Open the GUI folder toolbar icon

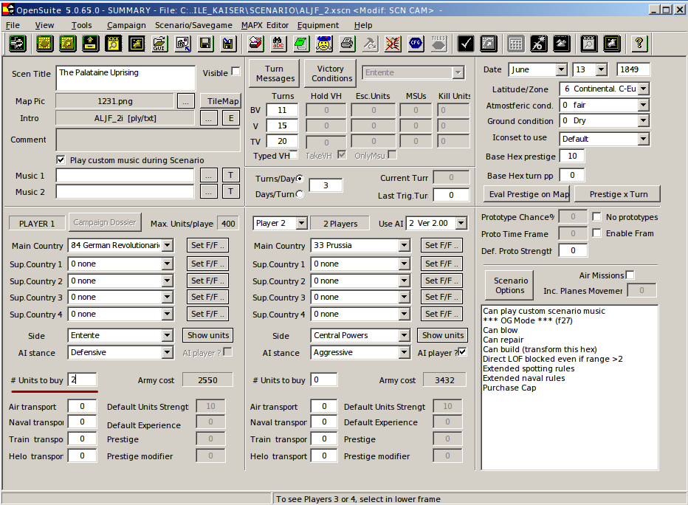pyautogui.click(x=159, y=44)
